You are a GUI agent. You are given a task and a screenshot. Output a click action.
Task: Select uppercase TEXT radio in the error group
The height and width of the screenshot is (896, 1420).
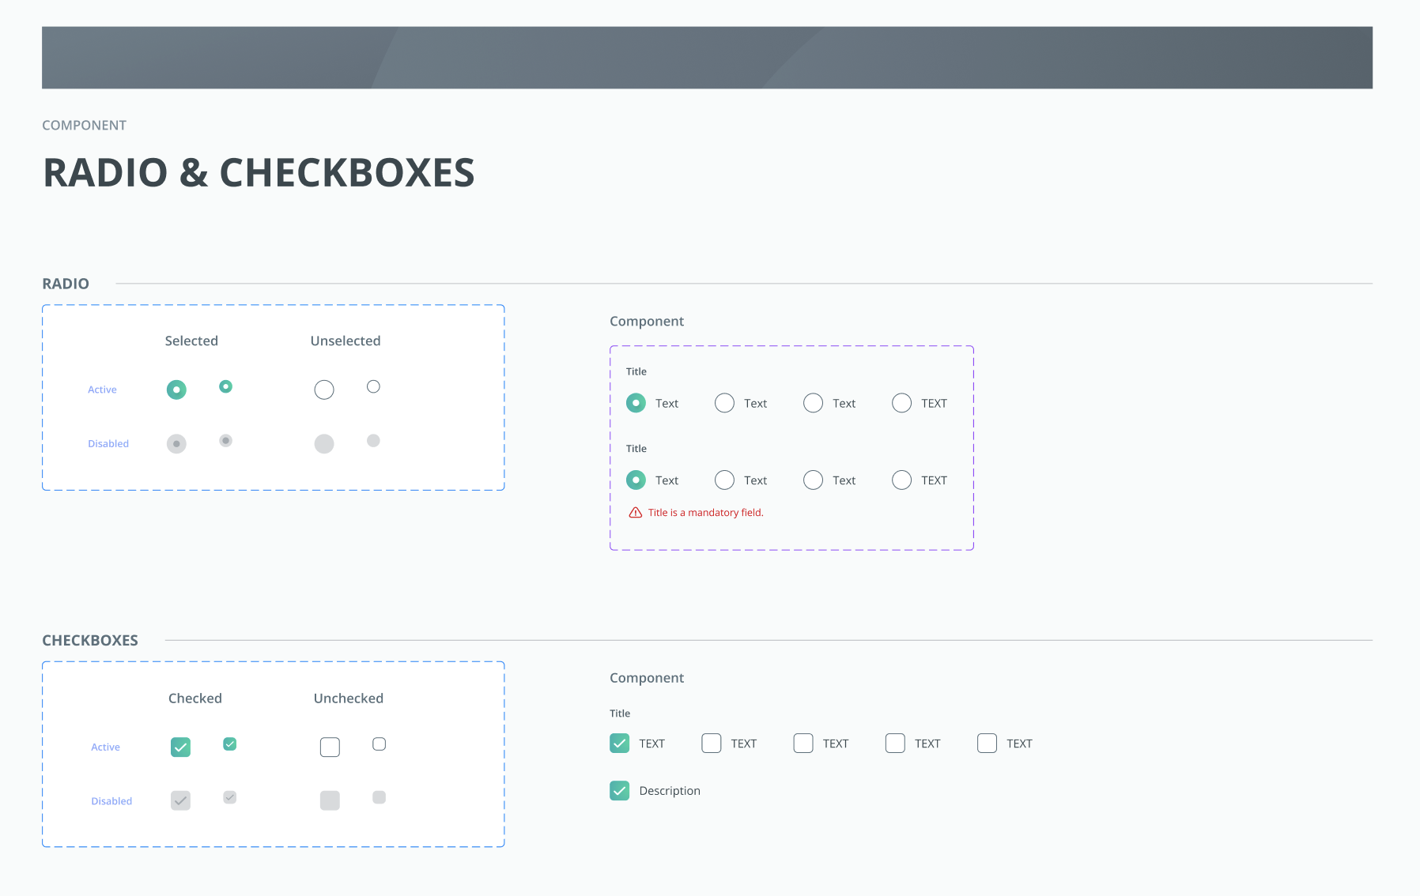click(x=901, y=480)
